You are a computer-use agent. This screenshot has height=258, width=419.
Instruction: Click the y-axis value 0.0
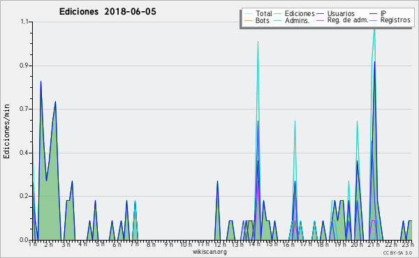coord(24,240)
